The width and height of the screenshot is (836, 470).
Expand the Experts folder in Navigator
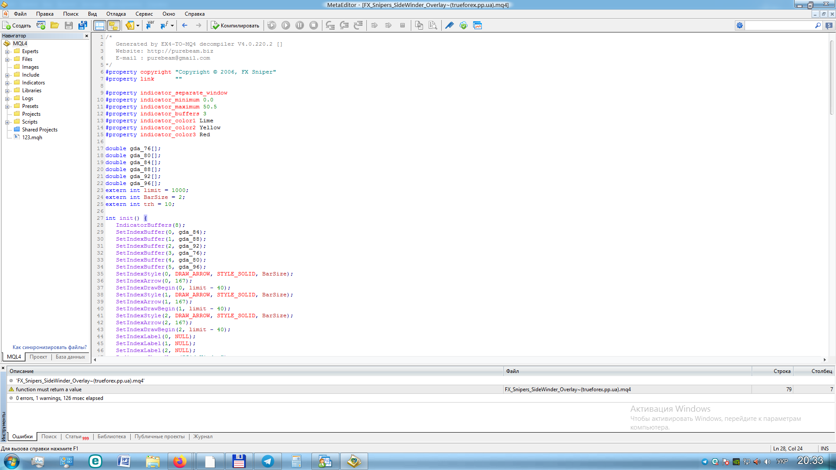[x=7, y=52]
